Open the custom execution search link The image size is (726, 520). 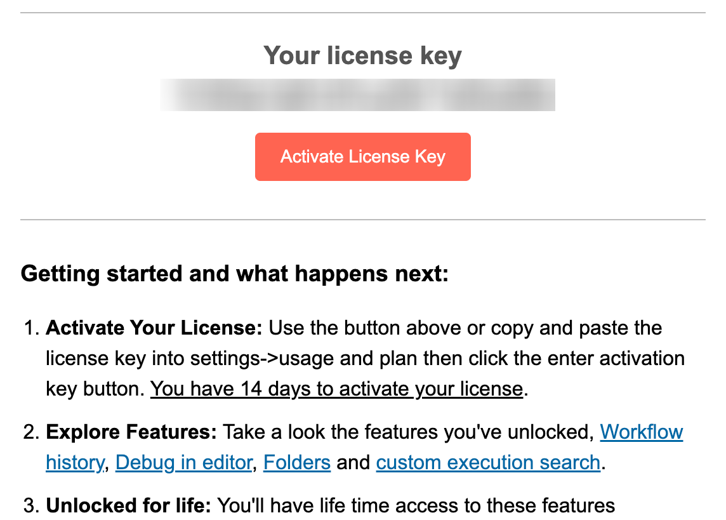488,463
